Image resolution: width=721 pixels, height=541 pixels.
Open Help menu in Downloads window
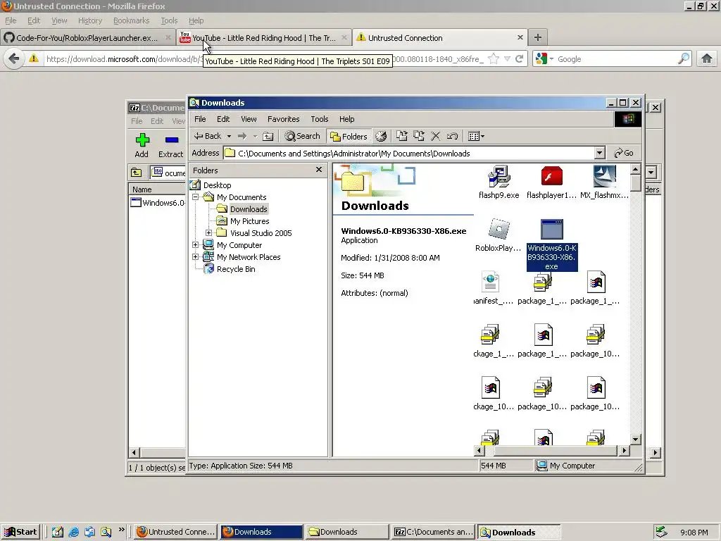click(x=346, y=119)
